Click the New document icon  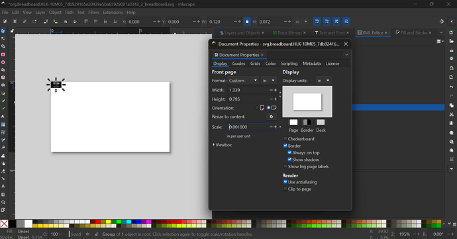pos(452,32)
